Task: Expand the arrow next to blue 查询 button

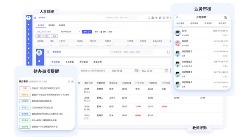Action: 90,32
